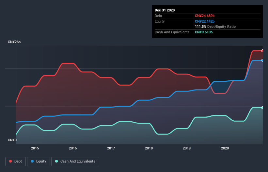
Task: Toggle the Equity legend button
Action: (39, 162)
